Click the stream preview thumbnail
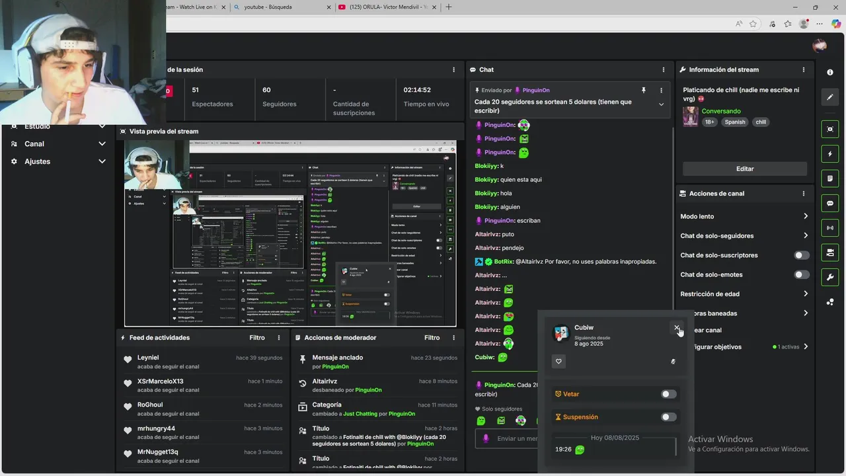The width and height of the screenshot is (846, 476). 290,233
